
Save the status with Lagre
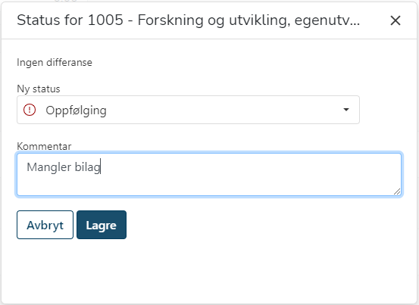pyautogui.click(x=102, y=225)
